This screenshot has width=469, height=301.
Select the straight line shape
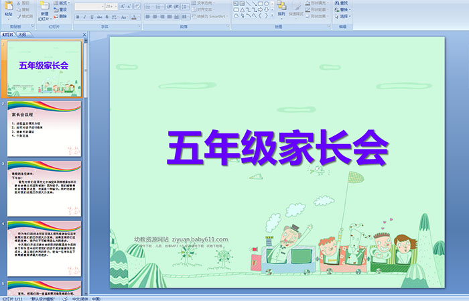(x=249, y=3)
